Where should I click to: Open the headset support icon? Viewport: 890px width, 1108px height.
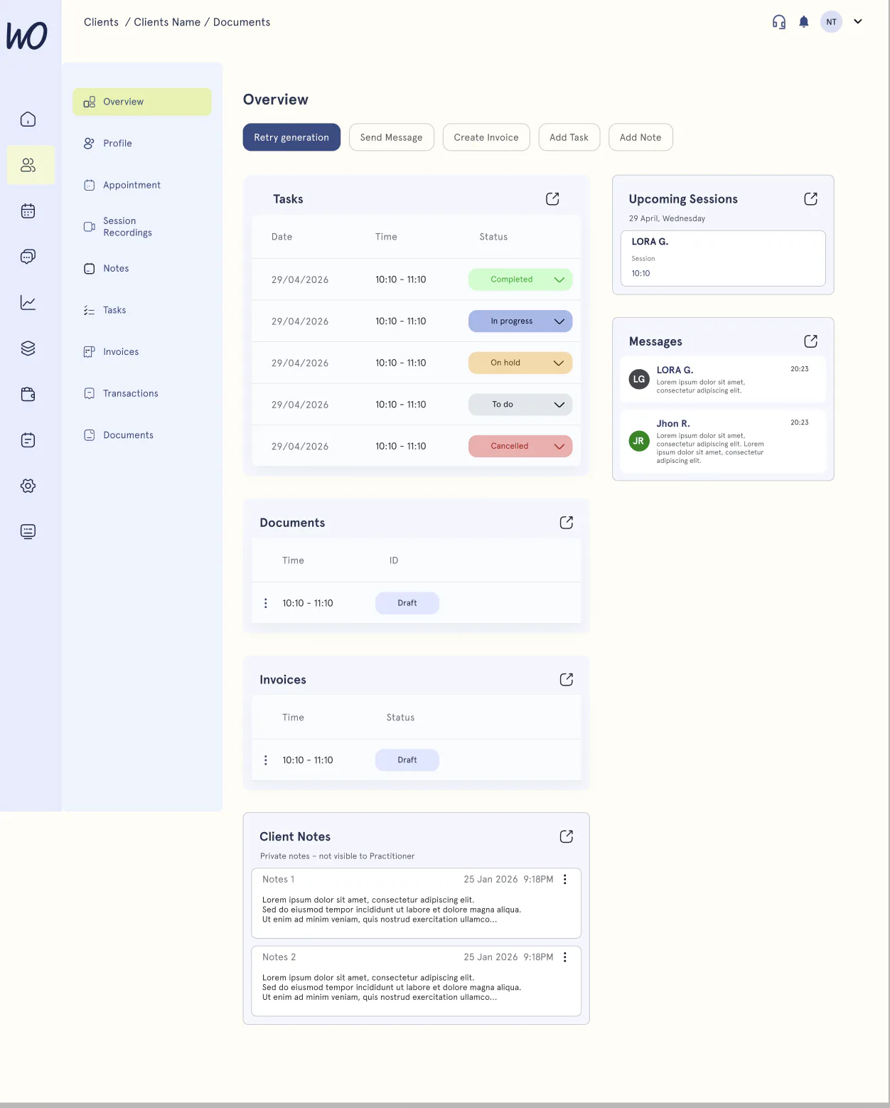pyautogui.click(x=779, y=22)
